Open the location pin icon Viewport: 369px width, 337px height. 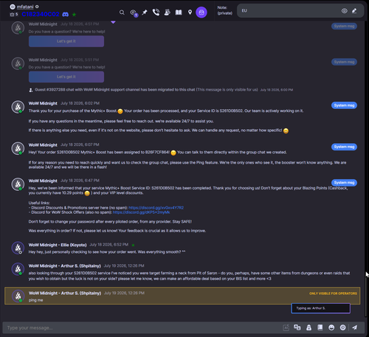[x=190, y=13]
